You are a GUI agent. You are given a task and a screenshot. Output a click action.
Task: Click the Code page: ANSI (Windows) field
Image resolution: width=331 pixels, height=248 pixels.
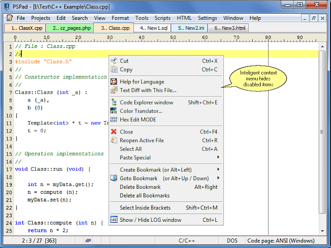coord(281,241)
